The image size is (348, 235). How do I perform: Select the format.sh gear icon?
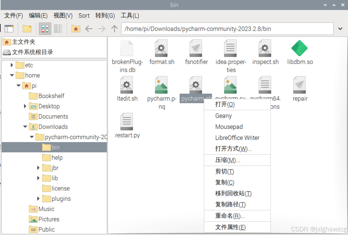pyautogui.click(x=161, y=48)
